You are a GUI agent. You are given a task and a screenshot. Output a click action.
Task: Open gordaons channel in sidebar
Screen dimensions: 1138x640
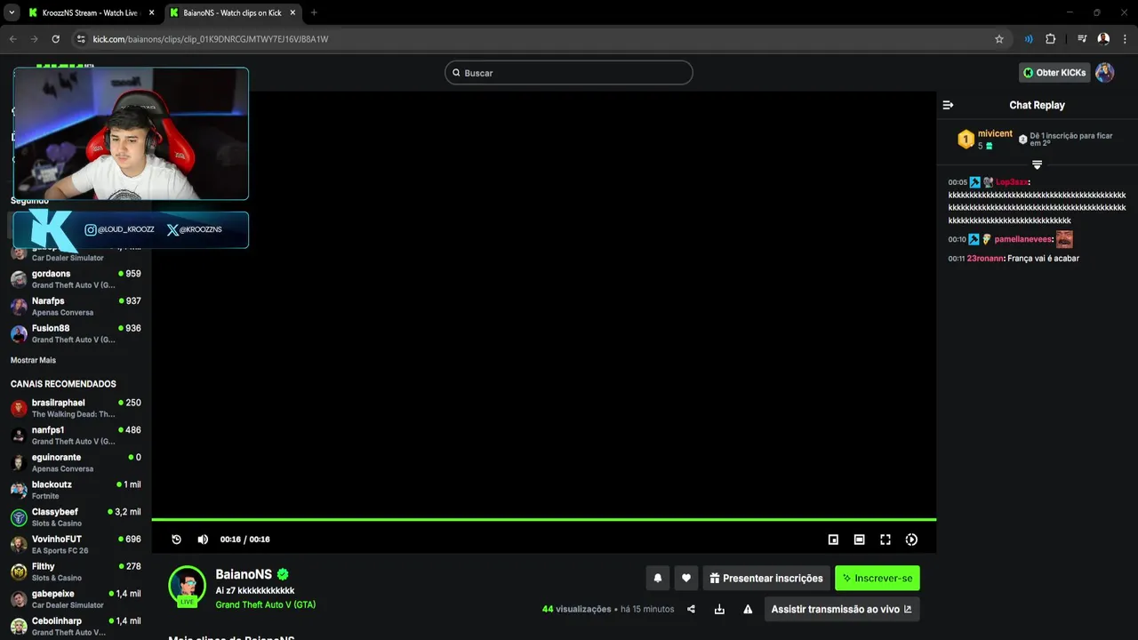(76, 279)
